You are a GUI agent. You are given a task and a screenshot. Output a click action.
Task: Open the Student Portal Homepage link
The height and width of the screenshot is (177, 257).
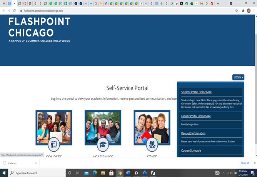[196, 92]
